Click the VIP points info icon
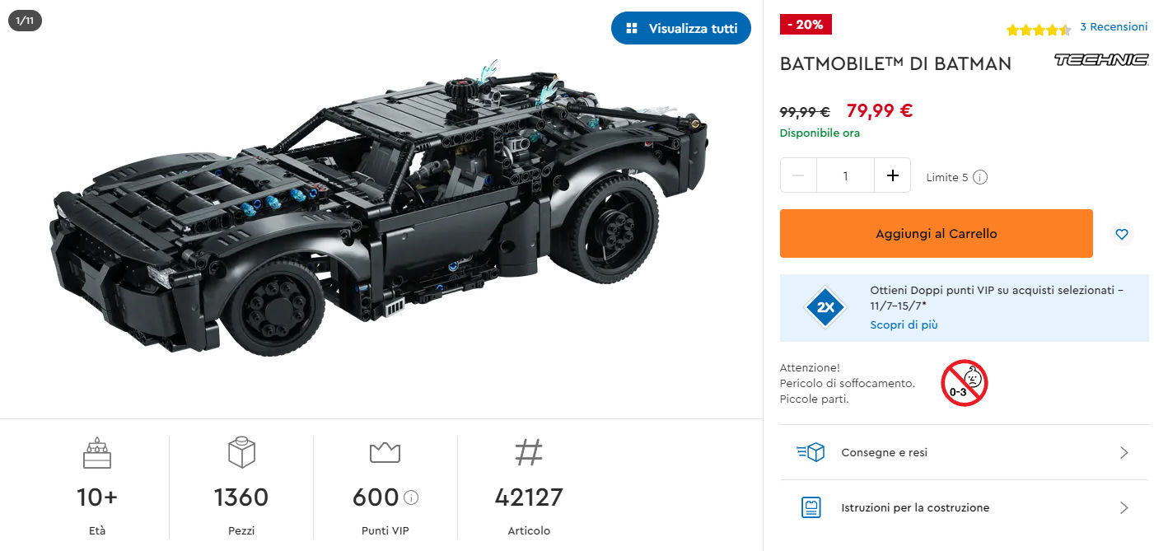 coord(412,497)
